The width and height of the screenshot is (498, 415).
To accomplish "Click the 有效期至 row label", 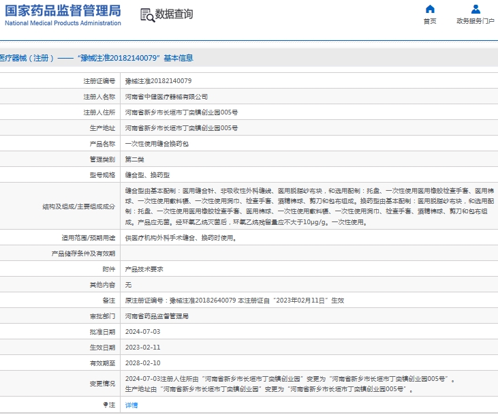I will (102, 363).
